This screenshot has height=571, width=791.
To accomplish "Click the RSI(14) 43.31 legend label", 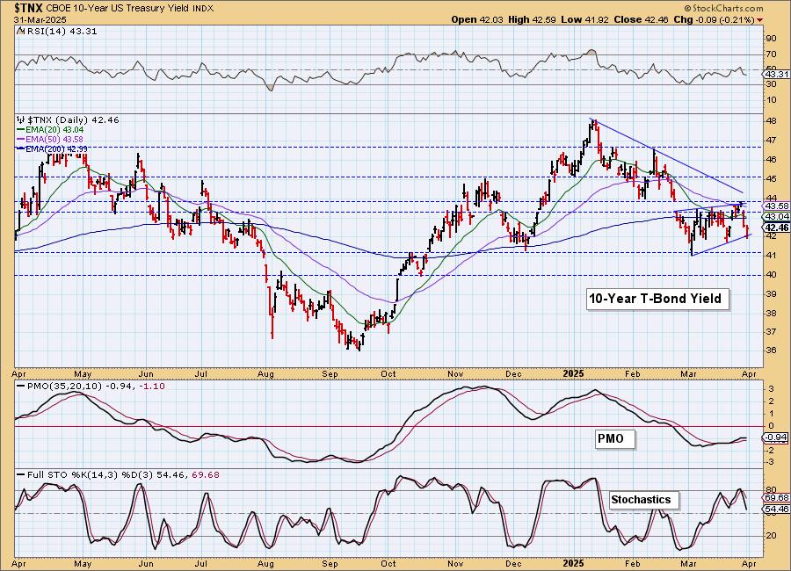I will tap(61, 31).
